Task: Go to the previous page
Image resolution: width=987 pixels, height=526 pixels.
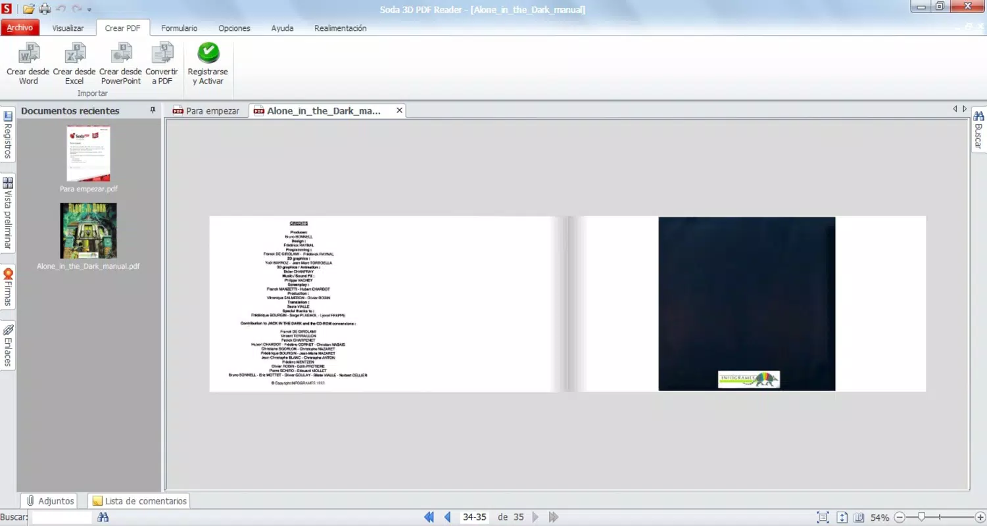Action: tap(448, 517)
